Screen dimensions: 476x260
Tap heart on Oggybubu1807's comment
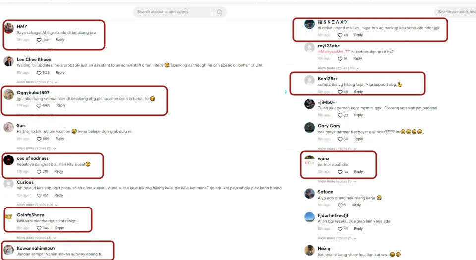pos(39,106)
